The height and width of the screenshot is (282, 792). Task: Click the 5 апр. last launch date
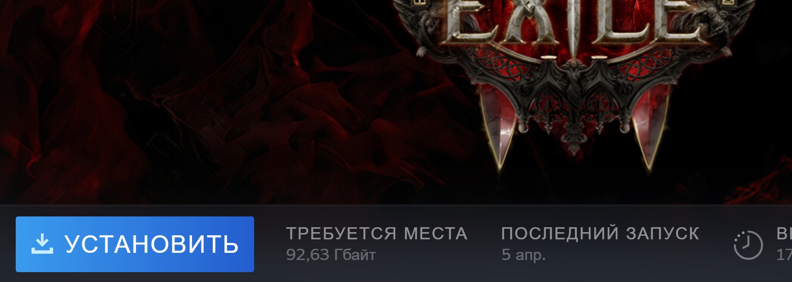click(524, 255)
